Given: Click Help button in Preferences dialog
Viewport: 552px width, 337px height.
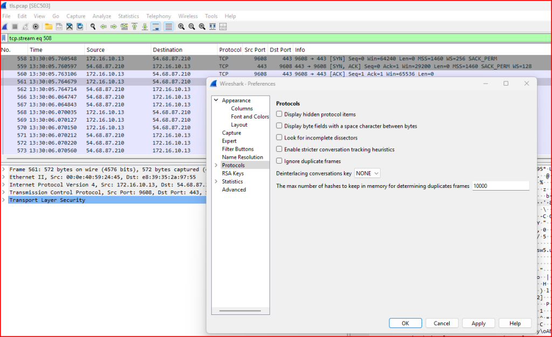Looking at the screenshot, I should tap(515, 324).
